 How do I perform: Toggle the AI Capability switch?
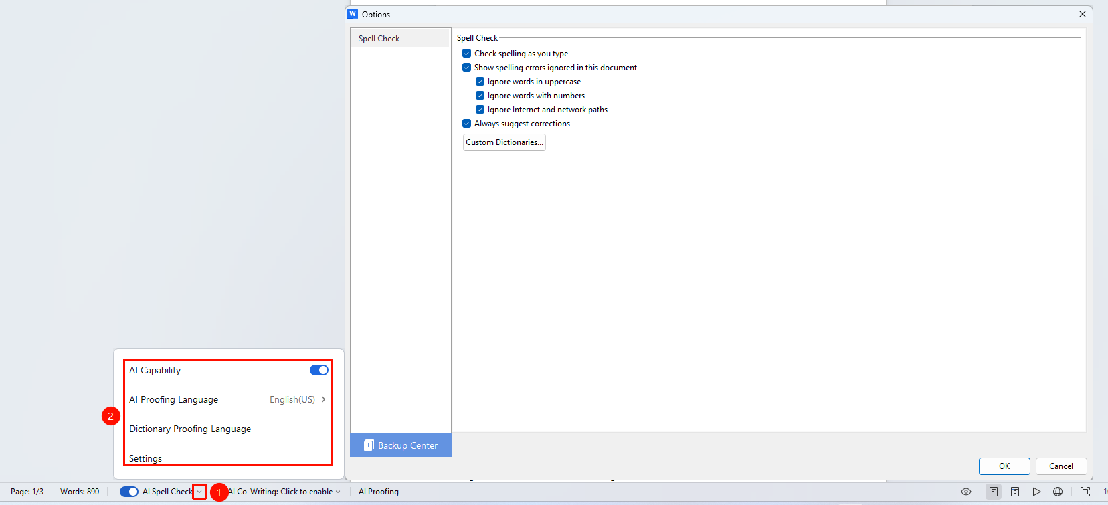point(319,370)
